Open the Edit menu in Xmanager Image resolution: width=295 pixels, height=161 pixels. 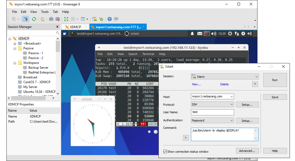point(24,12)
